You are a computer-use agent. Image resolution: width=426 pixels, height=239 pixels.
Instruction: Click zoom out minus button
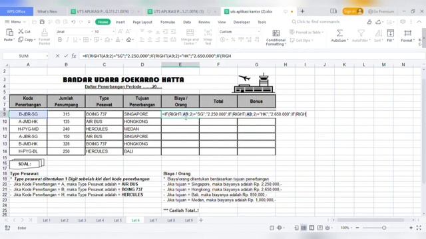click(x=357, y=228)
